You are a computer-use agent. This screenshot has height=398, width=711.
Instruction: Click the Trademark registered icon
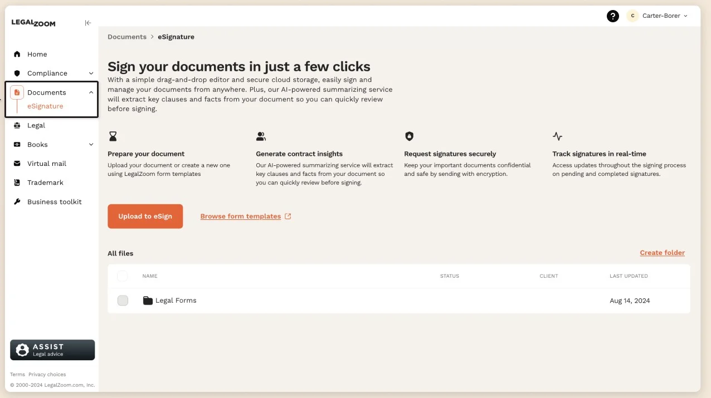pos(17,183)
